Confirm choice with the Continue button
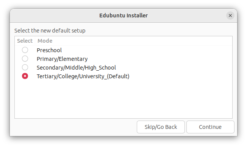Viewport: 247px width, 147px height. [210, 127]
